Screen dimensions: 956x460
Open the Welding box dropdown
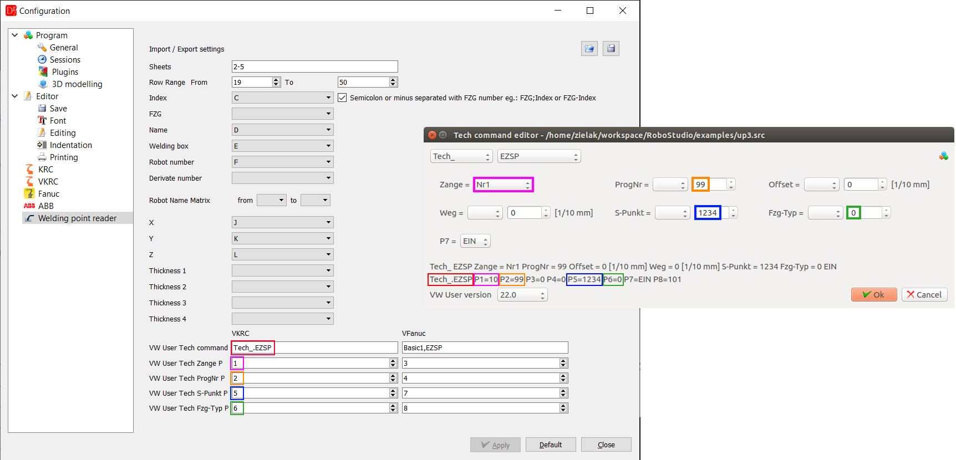tap(282, 146)
